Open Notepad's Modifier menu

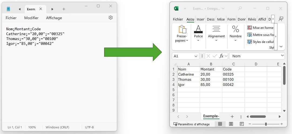coord(31,18)
